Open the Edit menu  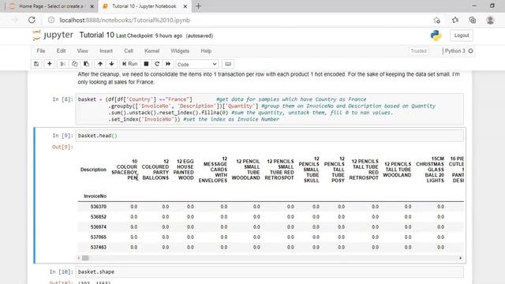61,50
